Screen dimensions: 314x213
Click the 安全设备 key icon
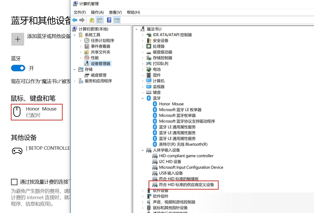[x=149, y=40]
